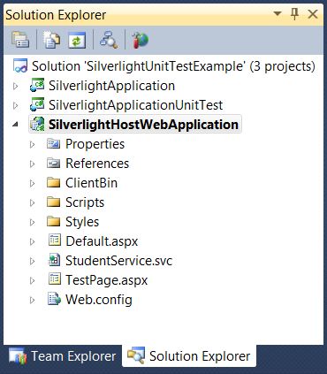Image resolution: width=327 pixels, height=374 pixels.
Task: Click the Styles folder icon
Action: point(54,222)
